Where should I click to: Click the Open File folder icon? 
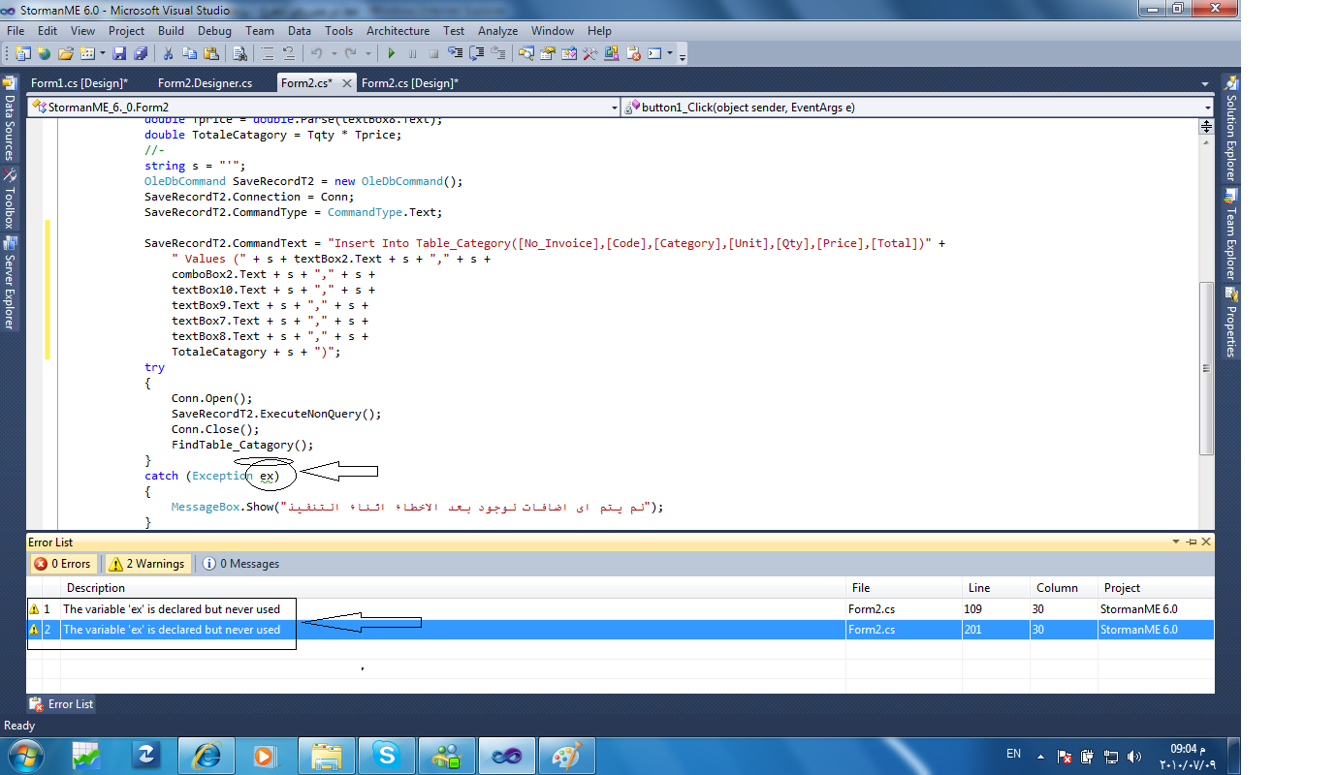[x=66, y=53]
